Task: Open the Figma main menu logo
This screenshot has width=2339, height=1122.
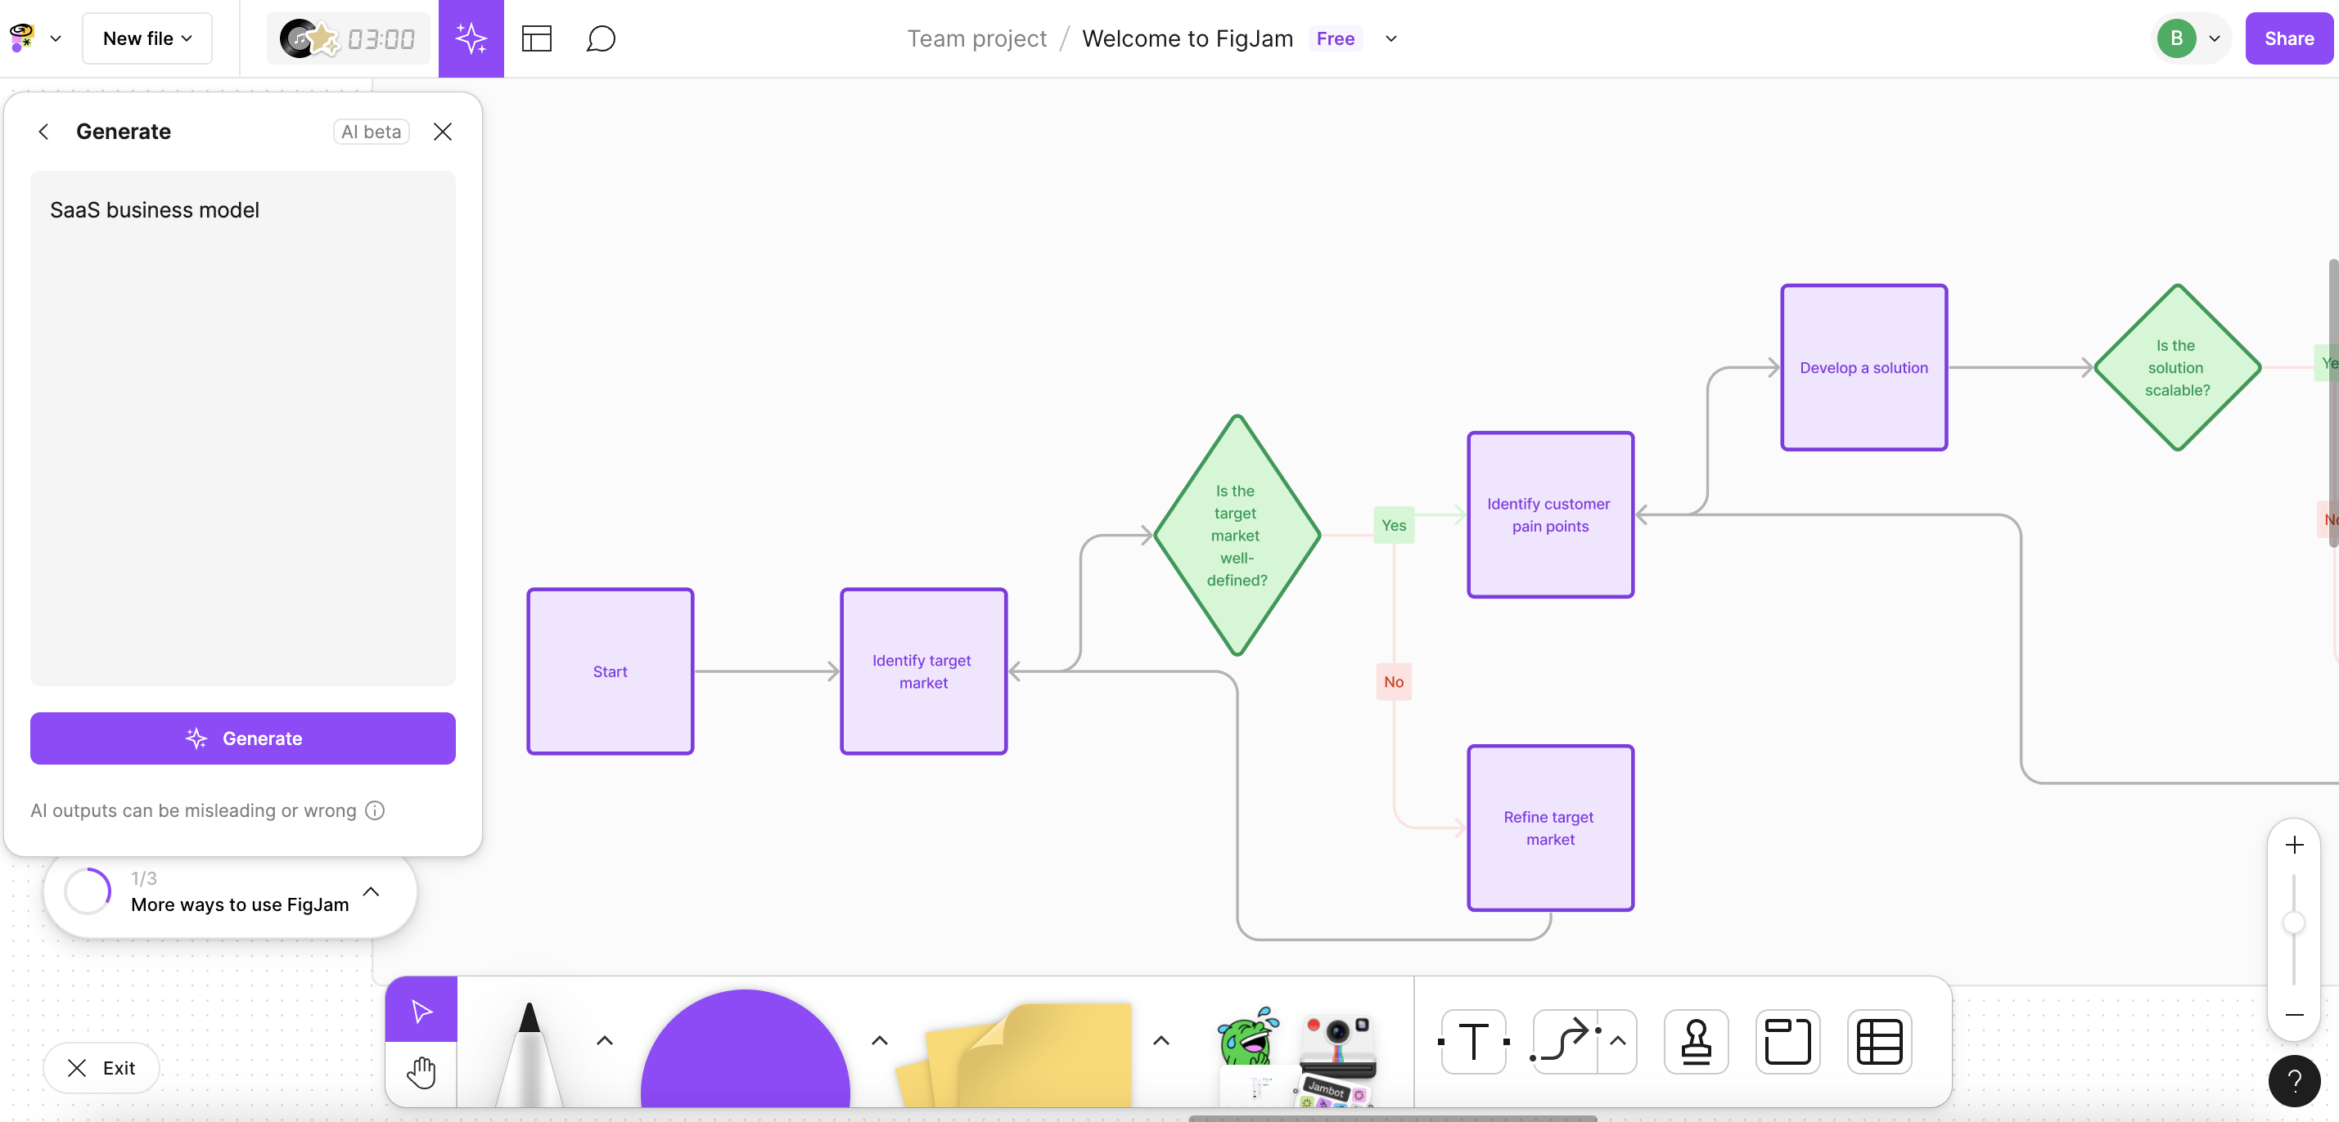Action: [23, 38]
